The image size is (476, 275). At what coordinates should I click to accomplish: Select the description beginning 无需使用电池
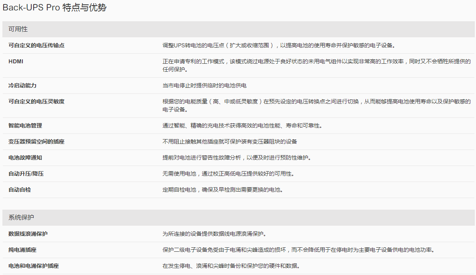pyautogui.click(x=228, y=174)
